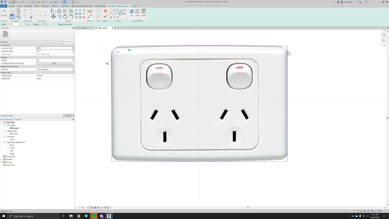This screenshot has width=389, height=219.
Task: Open the Add-Ins ribbon tab
Action: pyautogui.click(x=55, y=6)
